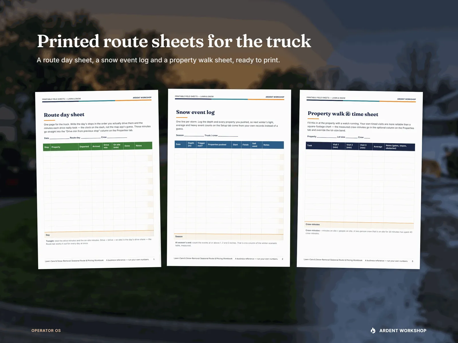The width and height of the screenshot is (458, 343).
Task: Click the 'Finish' column header in snow log
Action: pos(246,145)
